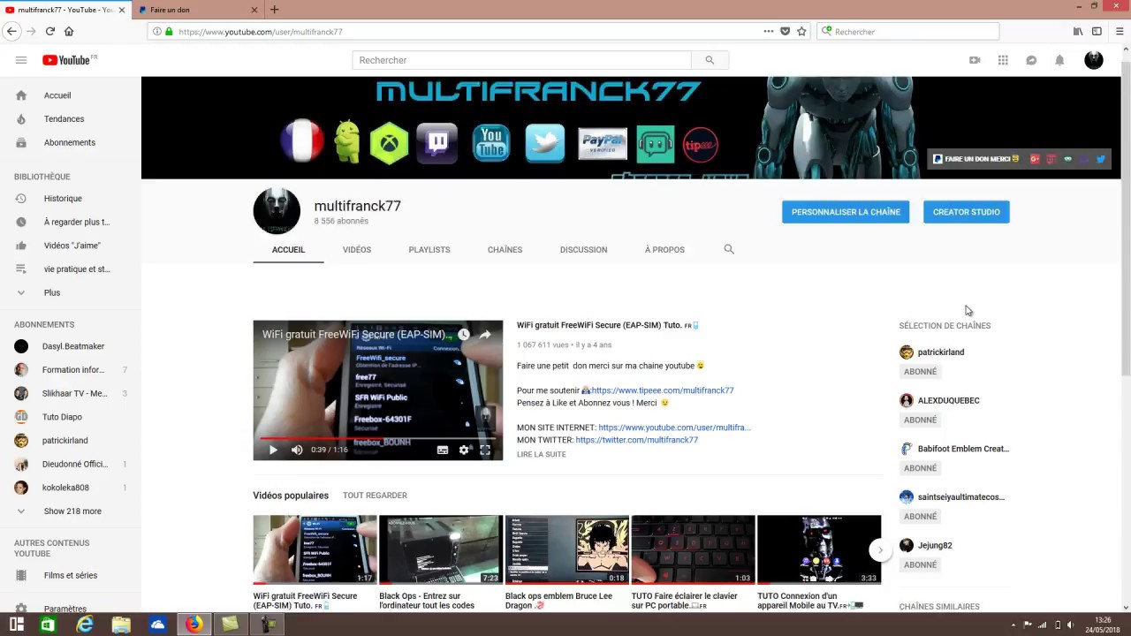Open a new Firefox tab
The height and width of the screenshot is (636, 1131).
tap(274, 10)
